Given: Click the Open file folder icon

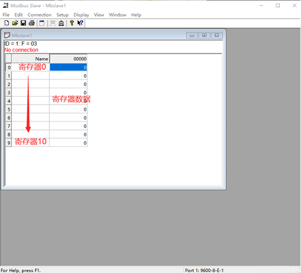Looking at the screenshot, I should tap(15, 23).
